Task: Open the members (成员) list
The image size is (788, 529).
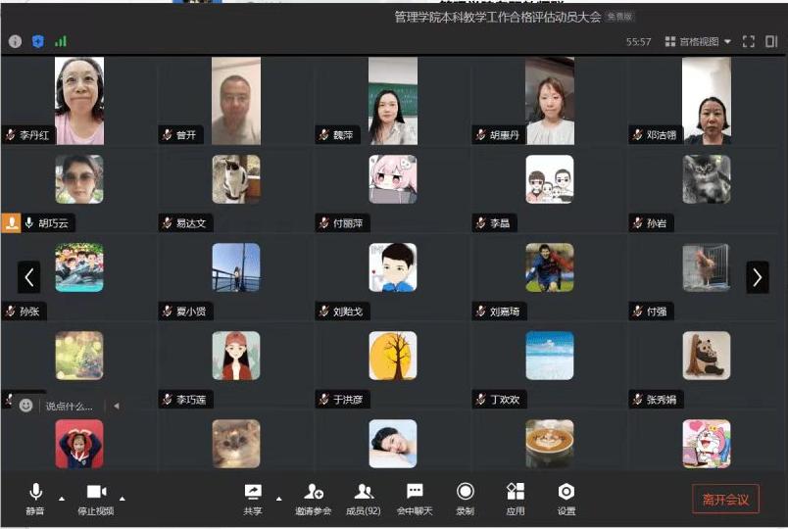Action: 364,497
